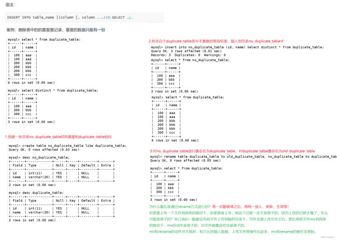
Task: Click the "语法:" heading text
Action: (x=10, y=5)
